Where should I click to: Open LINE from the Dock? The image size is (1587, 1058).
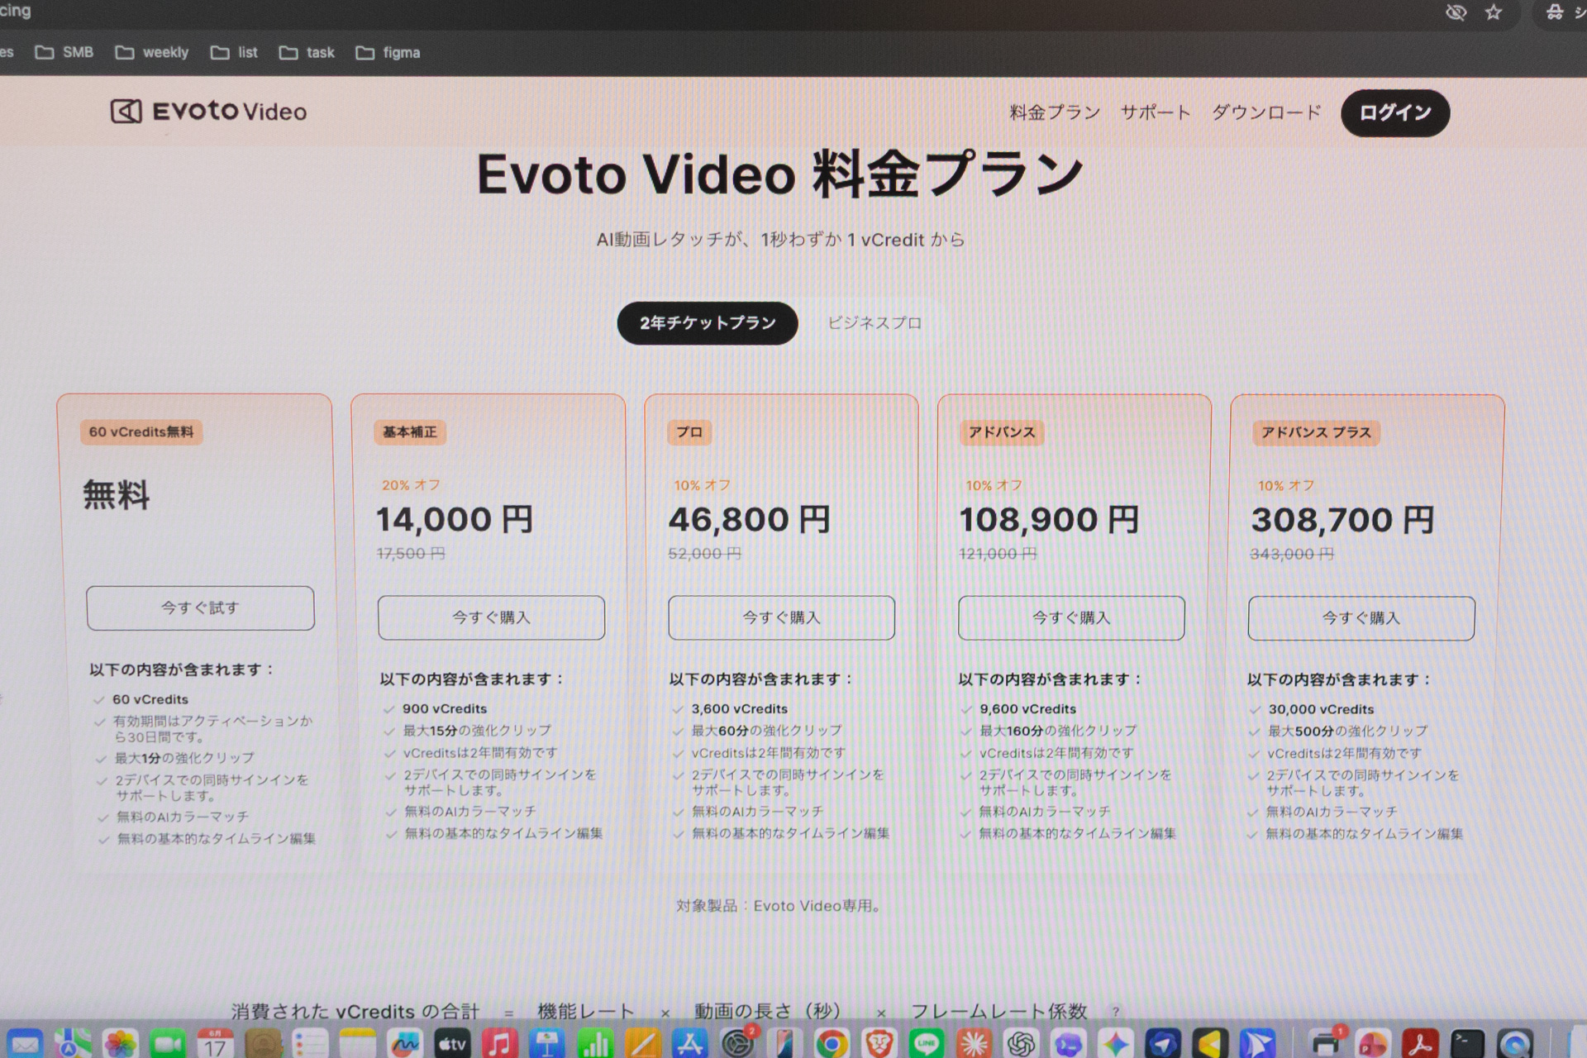point(927,1044)
